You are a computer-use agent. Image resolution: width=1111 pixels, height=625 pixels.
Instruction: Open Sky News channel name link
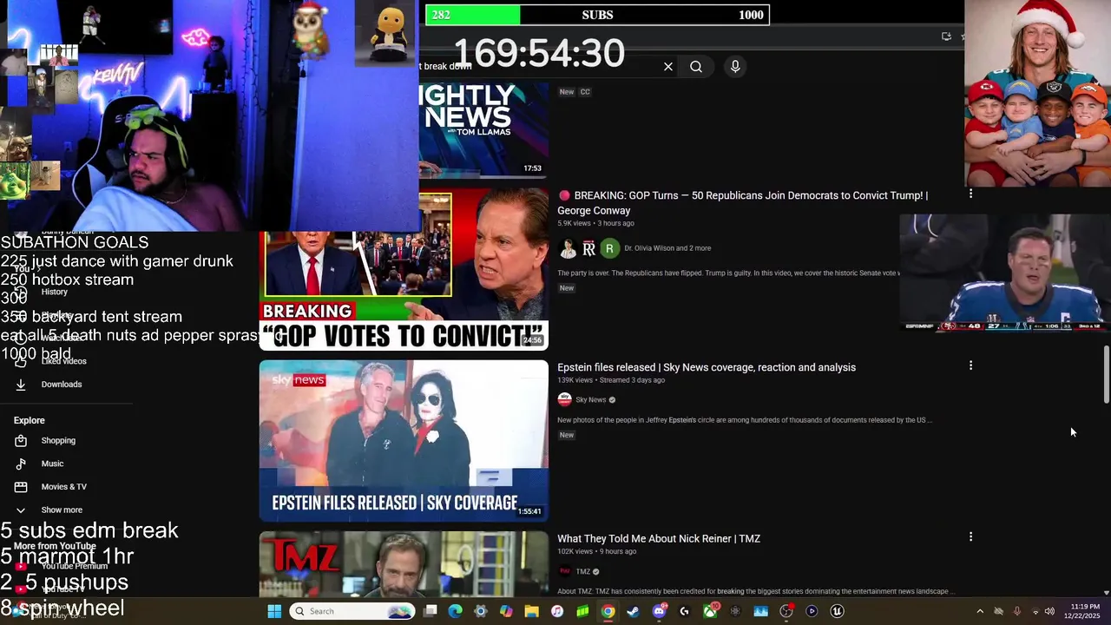[591, 400]
